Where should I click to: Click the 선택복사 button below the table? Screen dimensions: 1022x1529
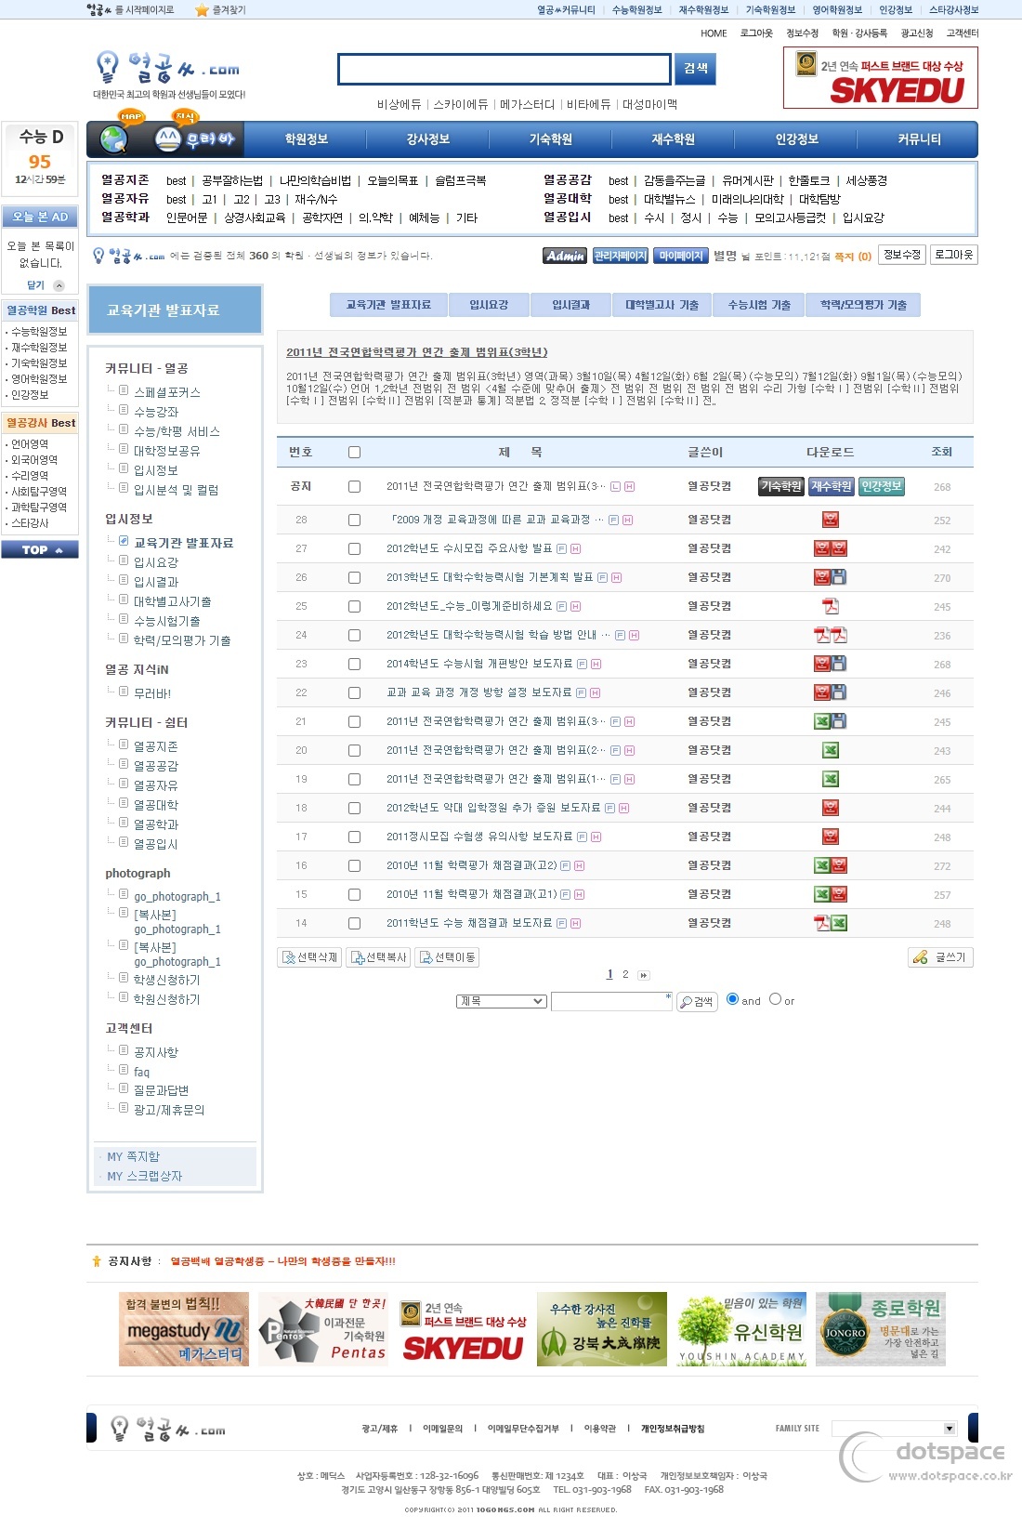378,957
